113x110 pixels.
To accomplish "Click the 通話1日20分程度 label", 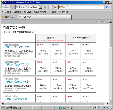I will click(x=12, y=62).
